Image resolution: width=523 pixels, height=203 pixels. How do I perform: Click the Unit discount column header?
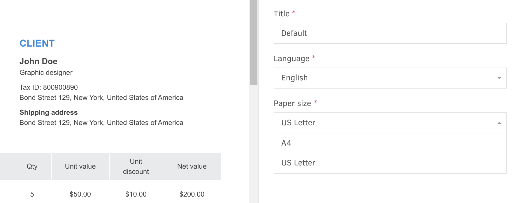[136, 166]
